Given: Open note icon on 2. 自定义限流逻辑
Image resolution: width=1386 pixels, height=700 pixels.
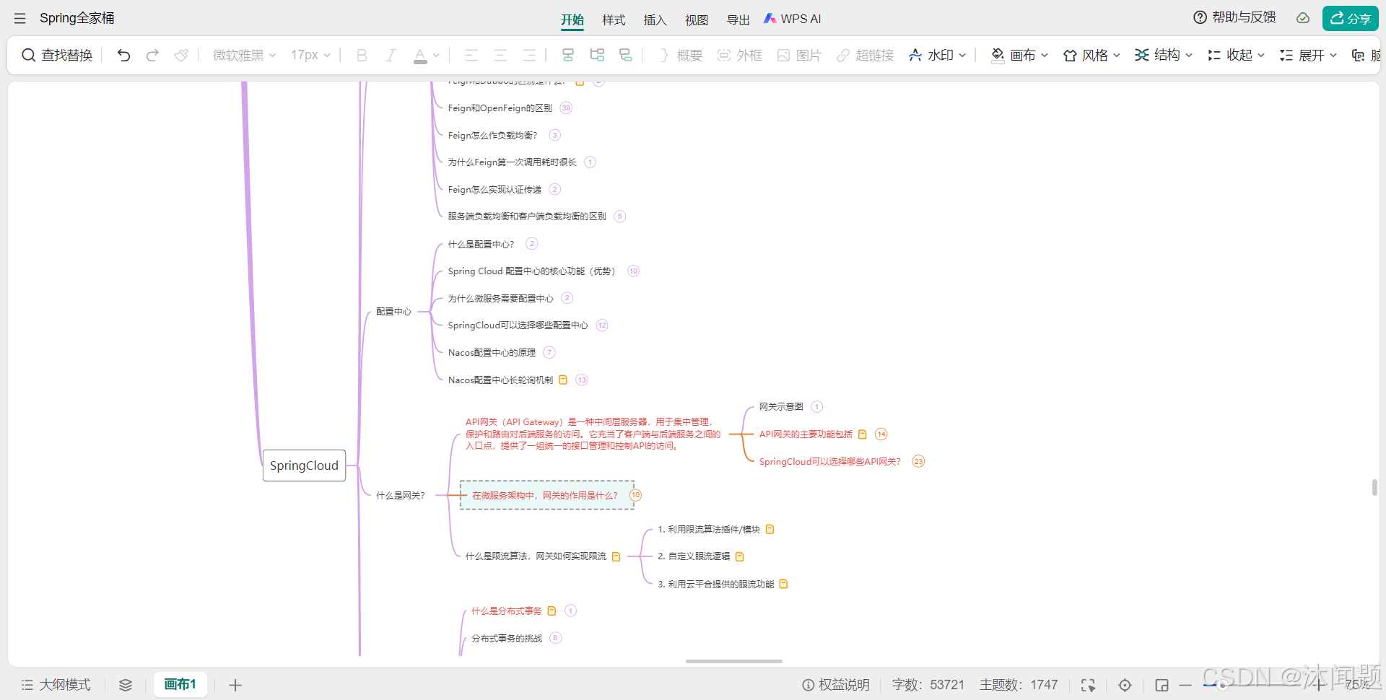Looking at the screenshot, I should [739, 556].
